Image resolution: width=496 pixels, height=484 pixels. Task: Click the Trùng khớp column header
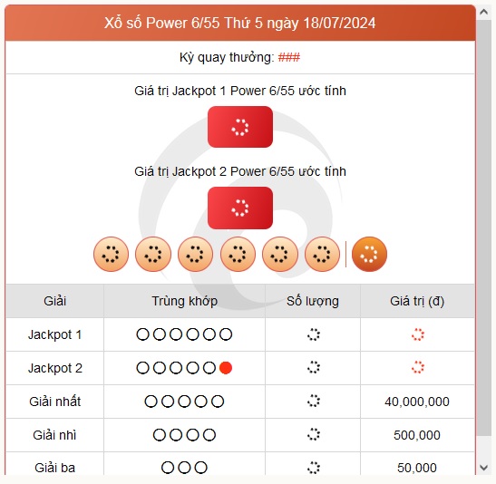[x=184, y=301]
